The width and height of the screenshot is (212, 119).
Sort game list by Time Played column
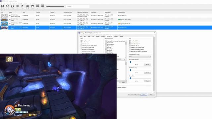click(x=107, y=12)
